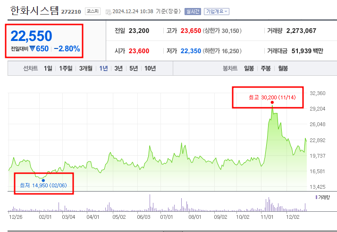Screen dimensions: 337x232
Task: Click the 13,425 y-axis price label
Action: pyautogui.click(x=318, y=187)
